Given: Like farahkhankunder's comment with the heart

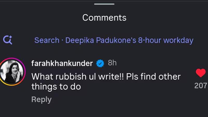Looking at the screenshot, I should click(200, 73).
